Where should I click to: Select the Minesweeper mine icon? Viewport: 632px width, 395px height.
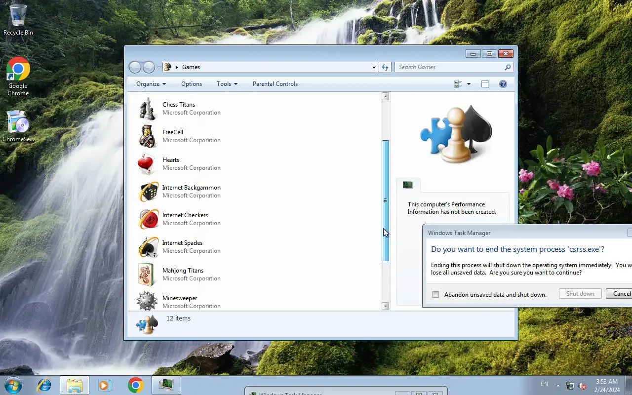(147, 301)
